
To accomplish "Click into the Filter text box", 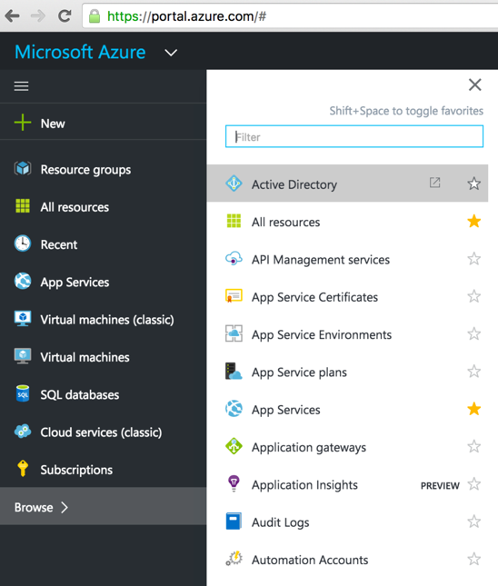I will [x=354, y=136].
